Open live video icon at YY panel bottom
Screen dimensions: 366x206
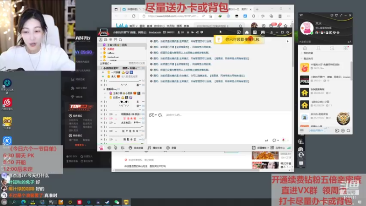point(337,131)
